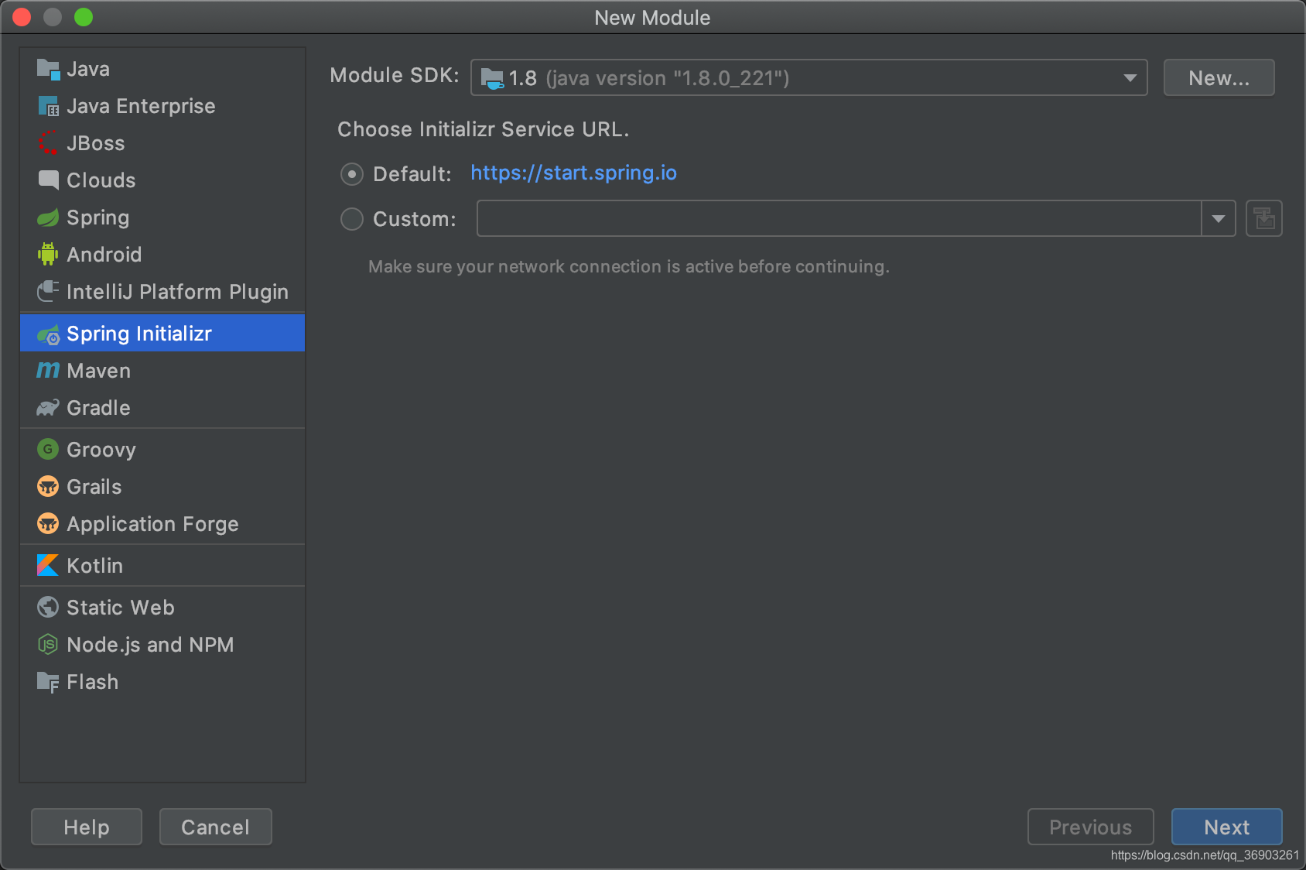Choose Gradle module type
The width and height of the screenshot is (1306, 870).
tap(162, 408)
